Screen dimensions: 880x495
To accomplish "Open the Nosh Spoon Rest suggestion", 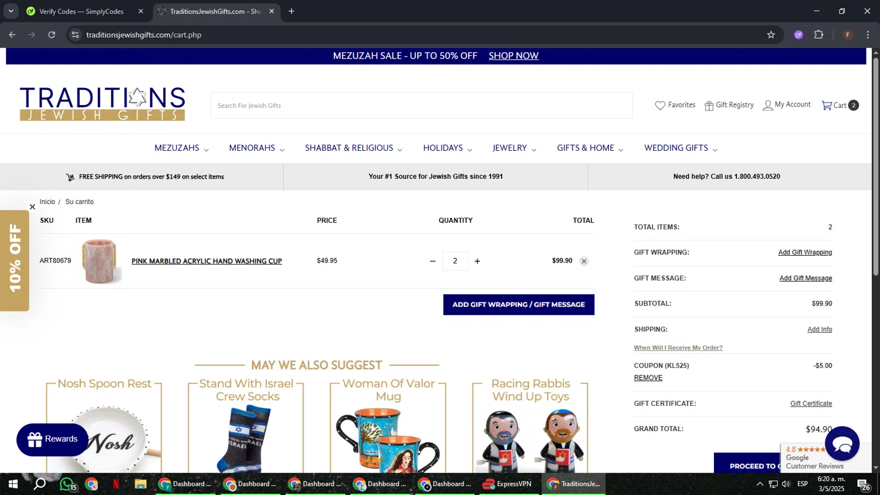I will pos(104,427).
